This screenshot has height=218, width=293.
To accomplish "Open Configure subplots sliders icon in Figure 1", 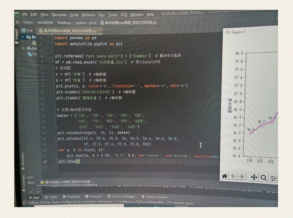I will 273,178.
